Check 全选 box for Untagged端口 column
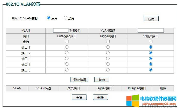 pos(67,41)
